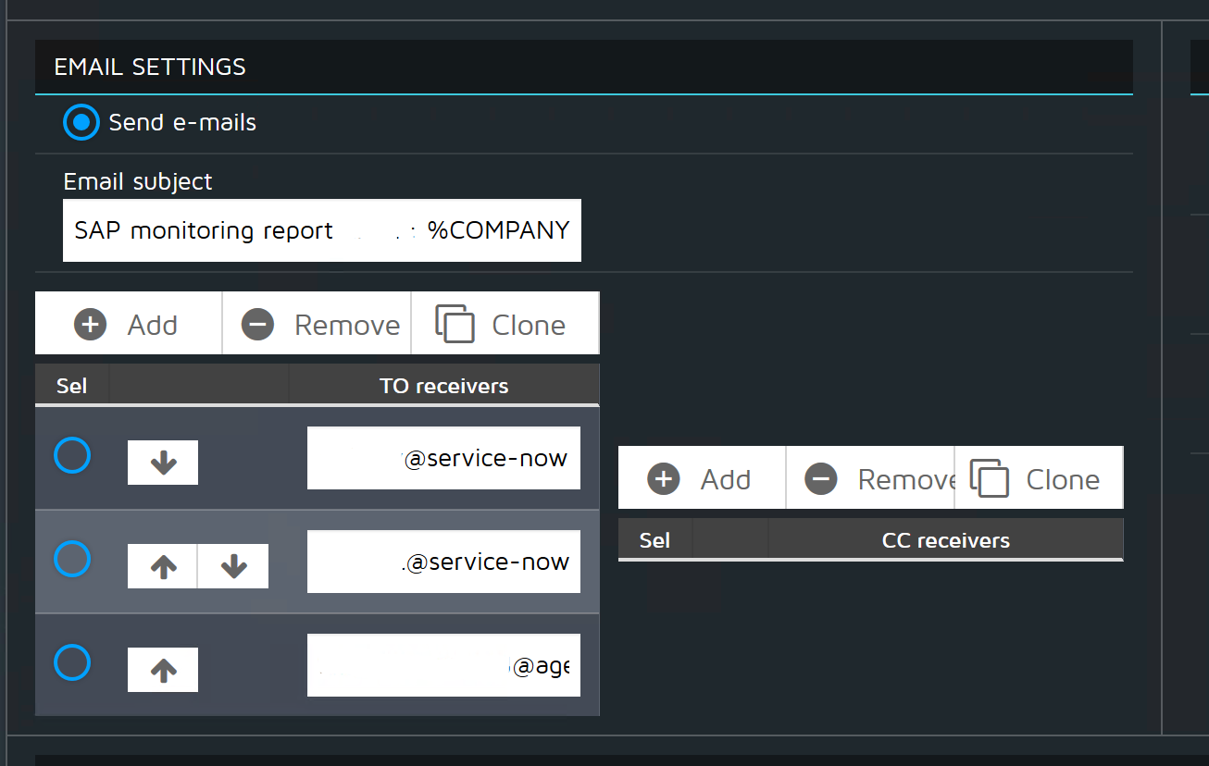Screen dimensions: 1209x766
Task: Move first TO receiver down
Action: pos(163,463)
